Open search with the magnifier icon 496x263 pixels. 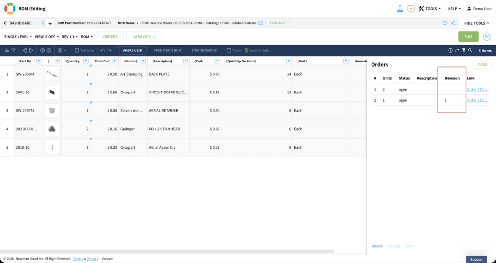coord(470,50)
